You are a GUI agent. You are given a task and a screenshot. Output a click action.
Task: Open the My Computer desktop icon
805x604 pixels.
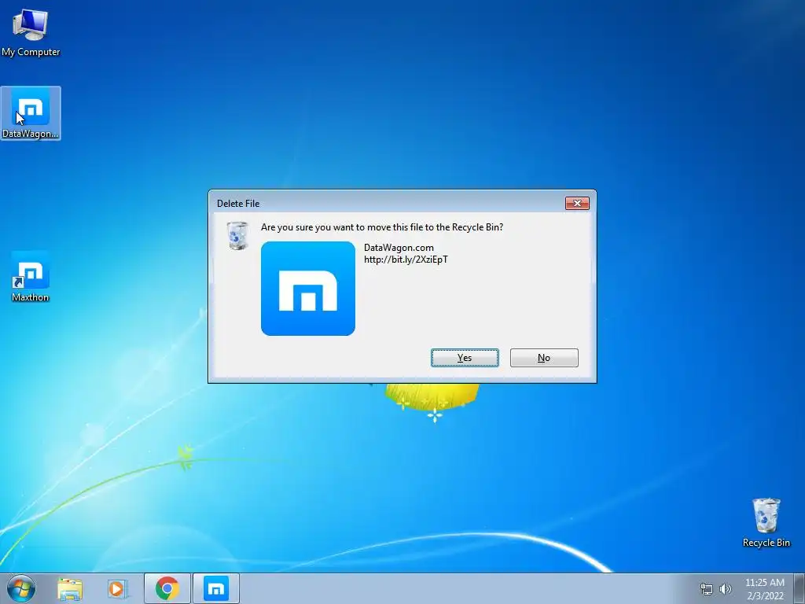[31, 31]
